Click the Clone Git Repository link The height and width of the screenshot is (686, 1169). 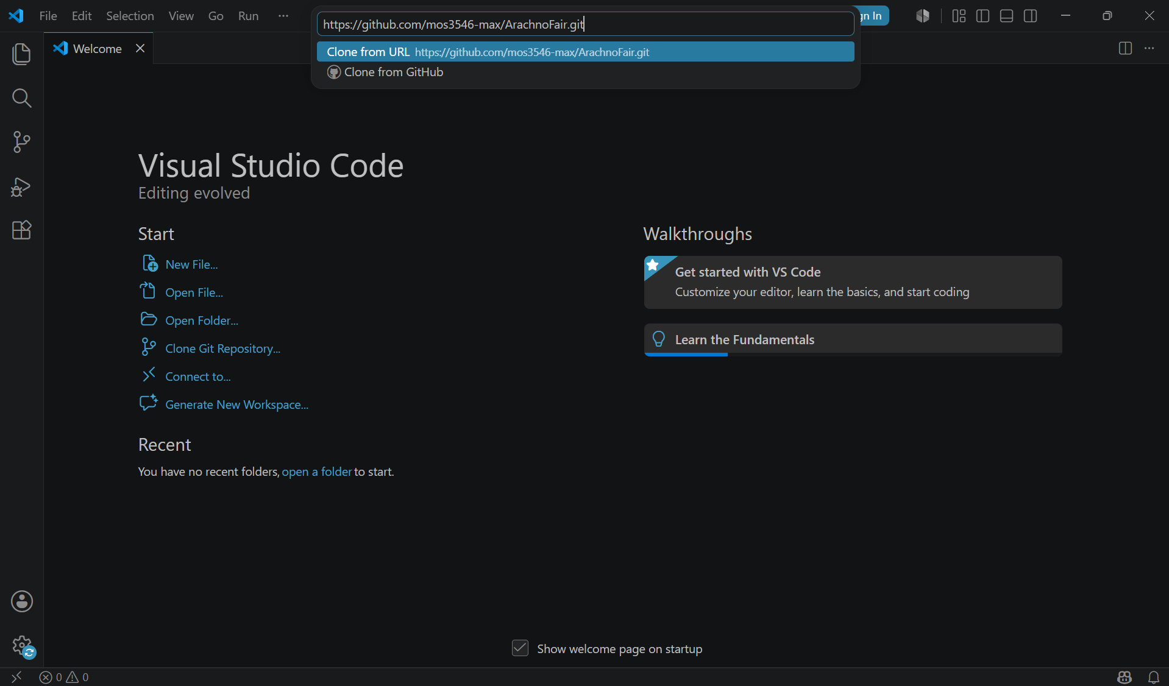tap(222, 348)
